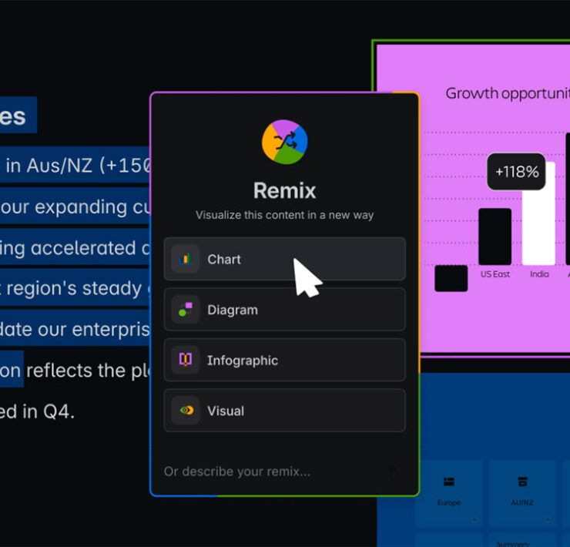Click the 'date our enterpris' highlighted line
This screenshot has height=547, width=570.
[x=75, y=329]
